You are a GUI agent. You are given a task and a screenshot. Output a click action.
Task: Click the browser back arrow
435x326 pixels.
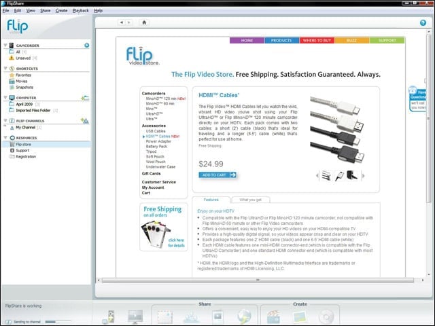pos(121,22)
